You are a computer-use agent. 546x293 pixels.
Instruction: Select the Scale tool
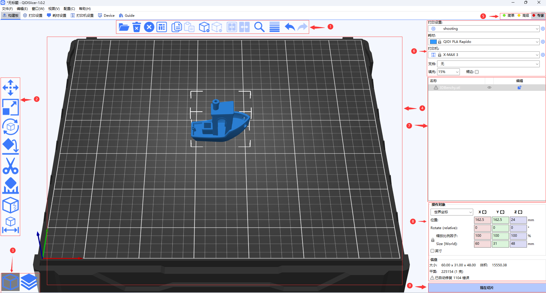11,107
